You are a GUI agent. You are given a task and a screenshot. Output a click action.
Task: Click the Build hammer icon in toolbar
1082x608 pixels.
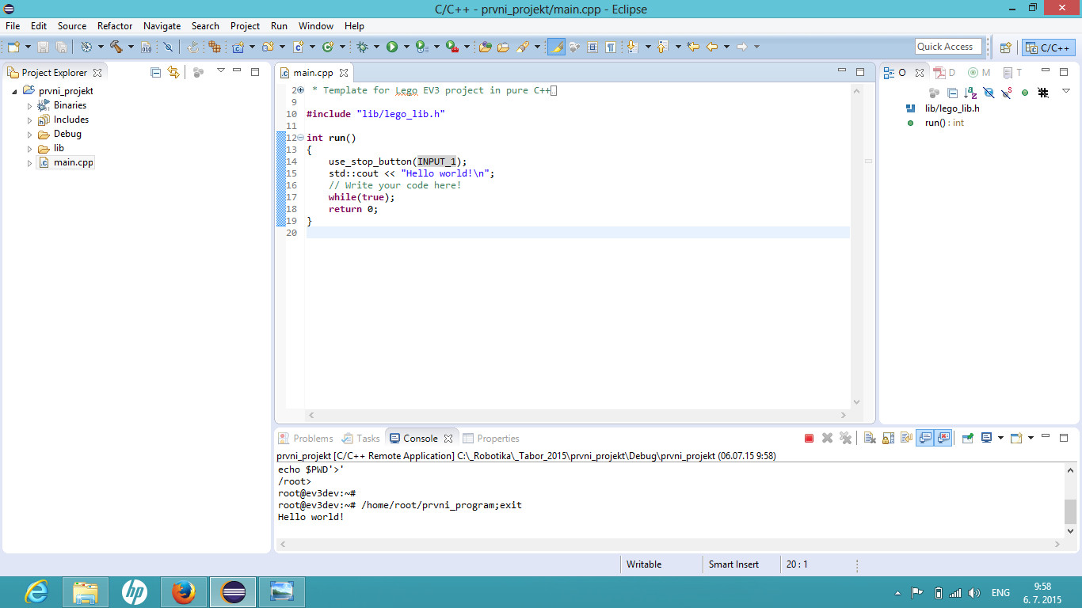[116, 47]
